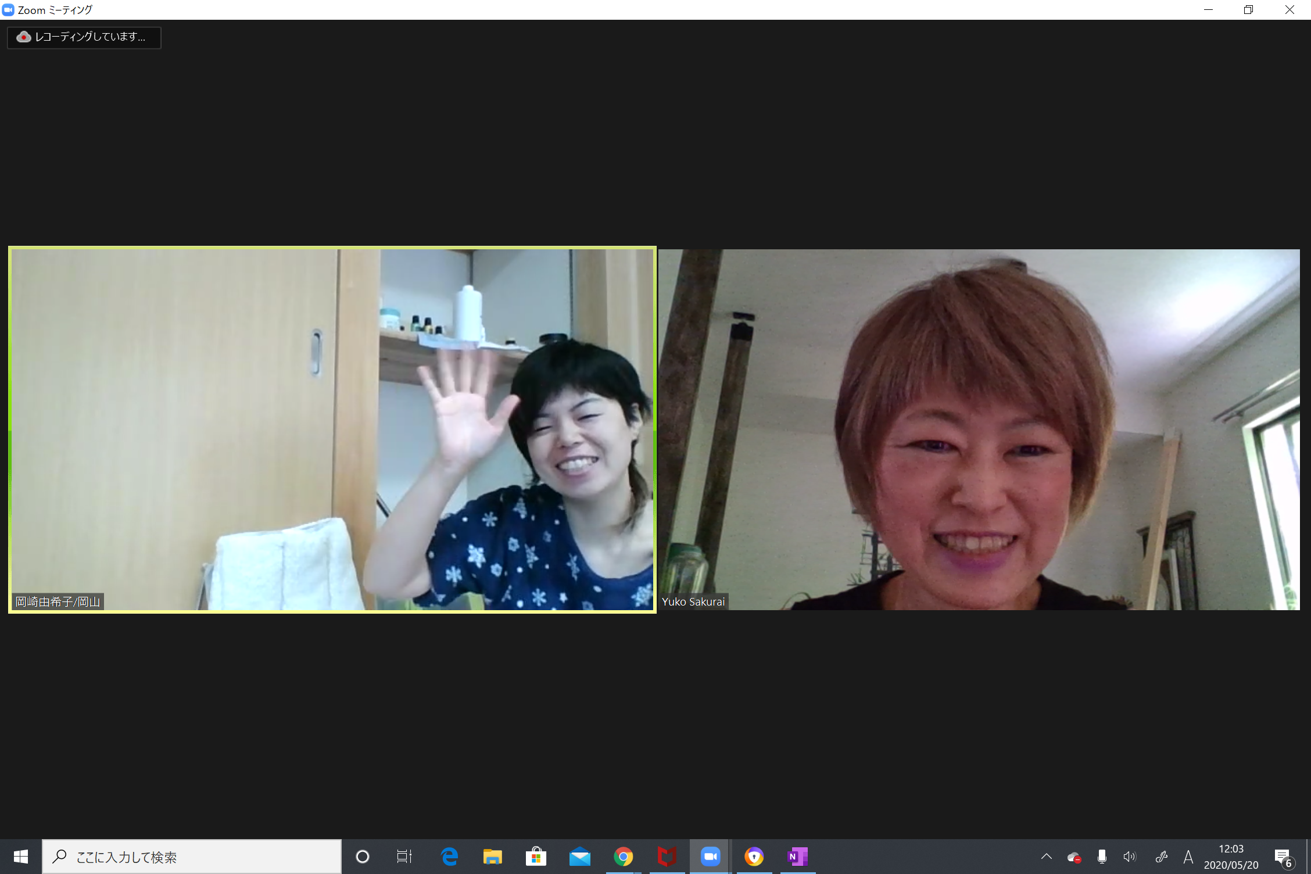Open Task View on the taskbar
The height and width of the screenshot is (874, 1311).
point(404,857)
